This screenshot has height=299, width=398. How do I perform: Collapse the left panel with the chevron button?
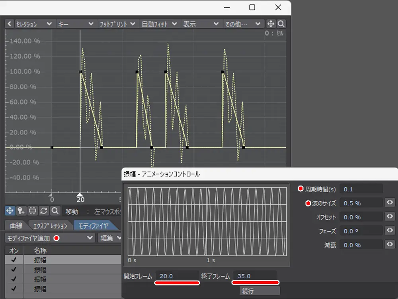pos(10,24)
